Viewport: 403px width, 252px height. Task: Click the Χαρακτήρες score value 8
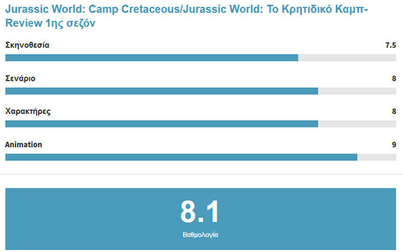tap(394, 111)
